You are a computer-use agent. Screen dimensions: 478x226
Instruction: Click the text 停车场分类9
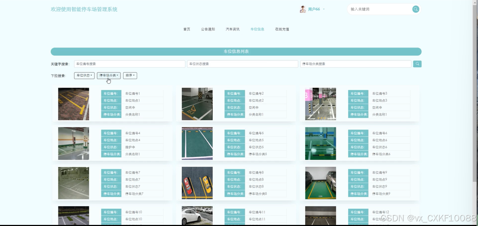(x=381, y=194)
